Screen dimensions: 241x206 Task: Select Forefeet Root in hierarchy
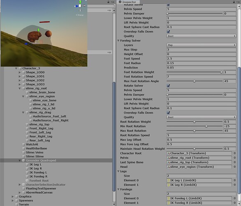[39, 180]
